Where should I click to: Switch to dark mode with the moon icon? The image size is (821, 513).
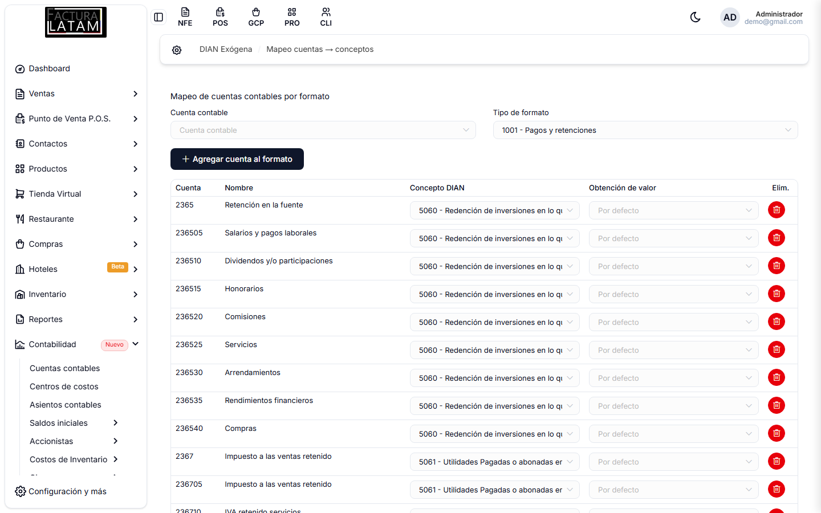(696, 17)
